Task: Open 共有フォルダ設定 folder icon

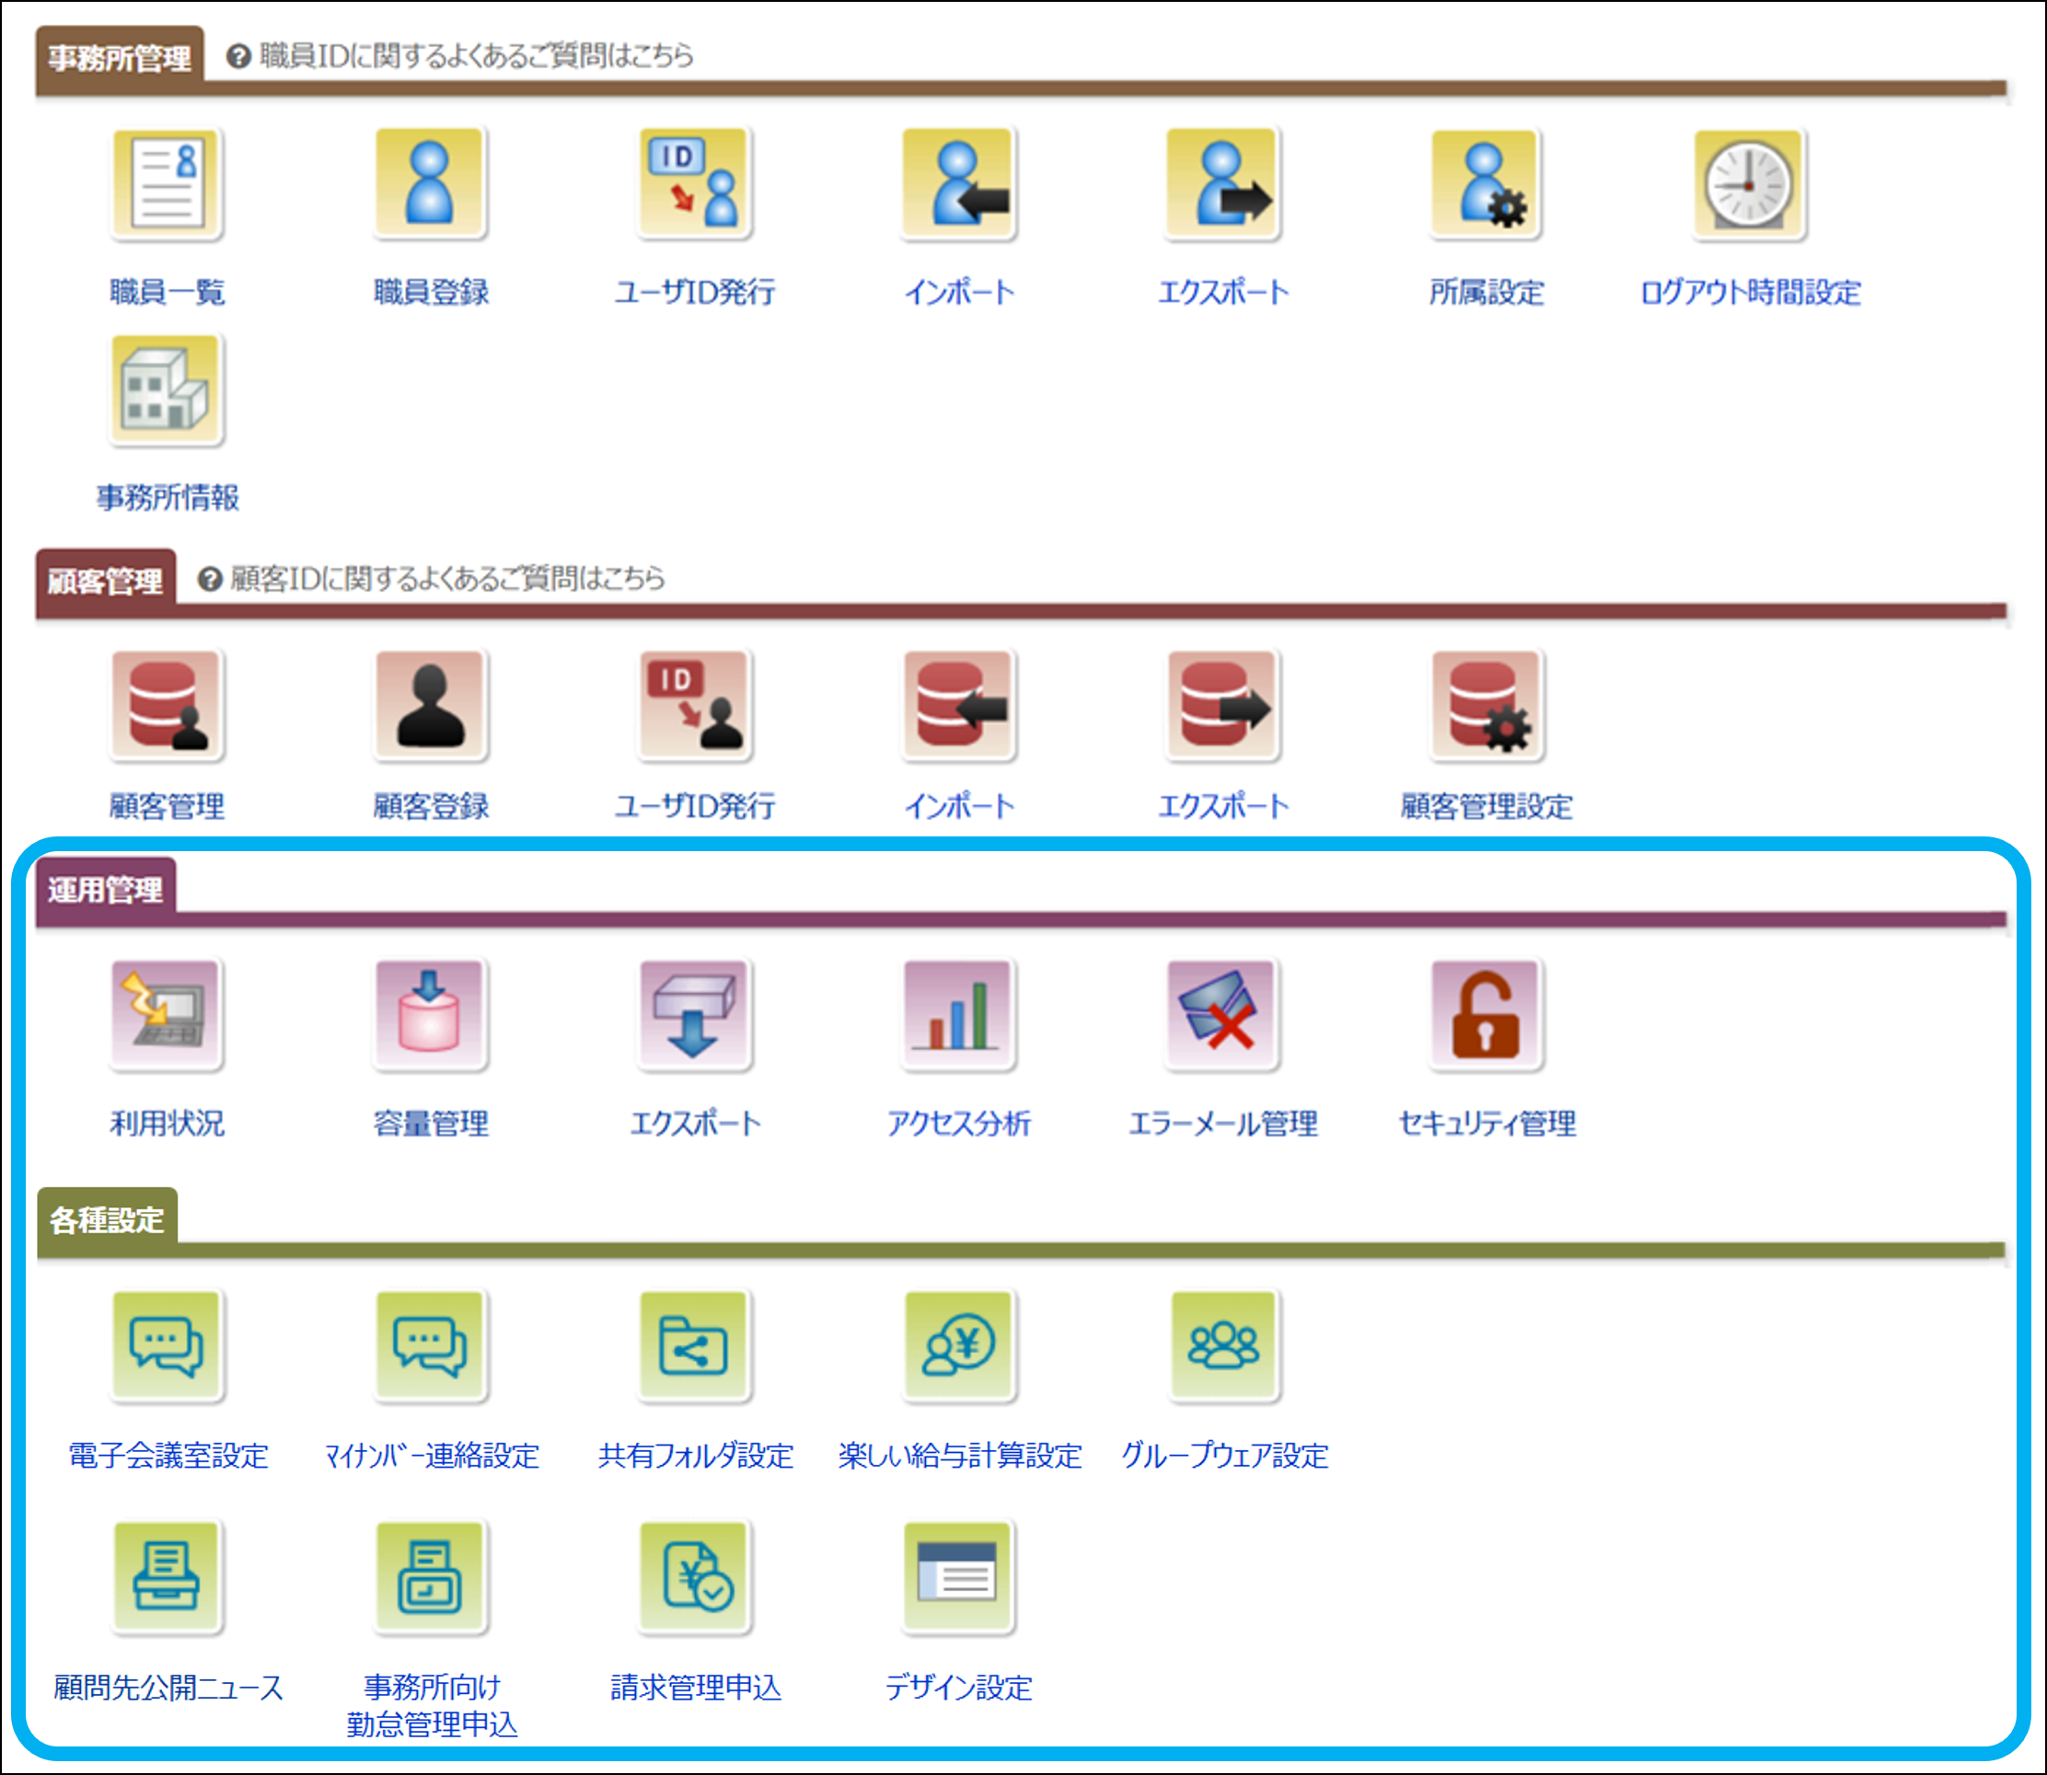Action: [x=694, y=1347]
